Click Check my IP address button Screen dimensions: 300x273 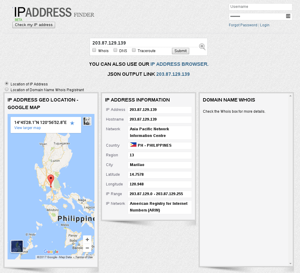tap(34, 25)
